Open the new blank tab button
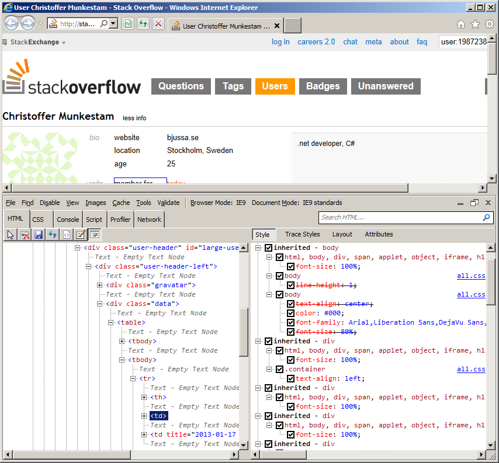The width and height of the screenshot is (499, 463). 293,26
